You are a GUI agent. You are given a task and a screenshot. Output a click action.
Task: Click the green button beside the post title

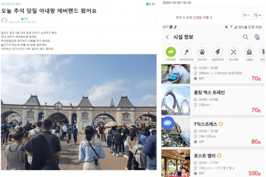click(151, 4)
